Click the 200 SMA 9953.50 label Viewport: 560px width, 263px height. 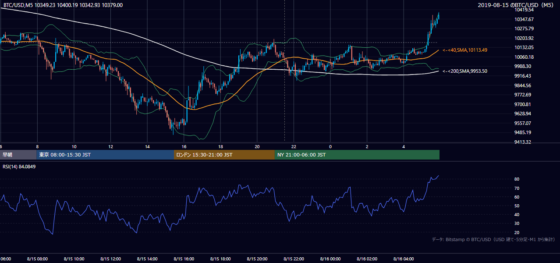tap(464, 71)
